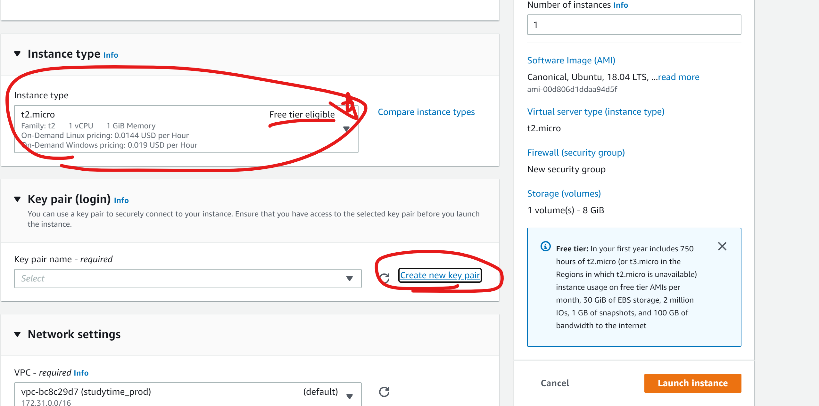819x406 pixels.
Task: Click Create new key pair link
Action: [440, 275]
